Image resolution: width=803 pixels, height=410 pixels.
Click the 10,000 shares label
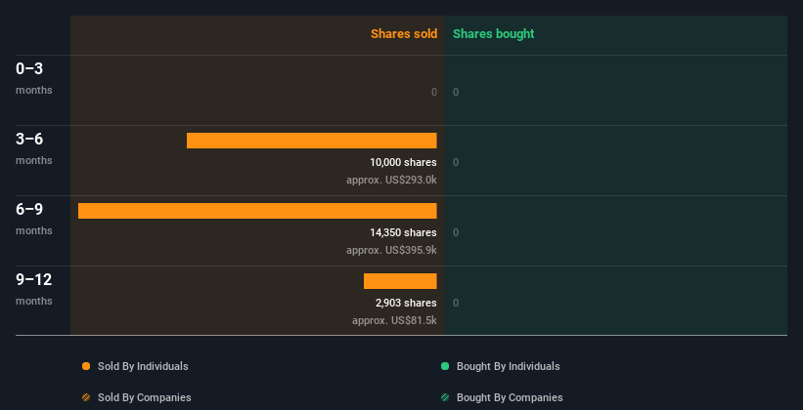(x=403, y=163)
